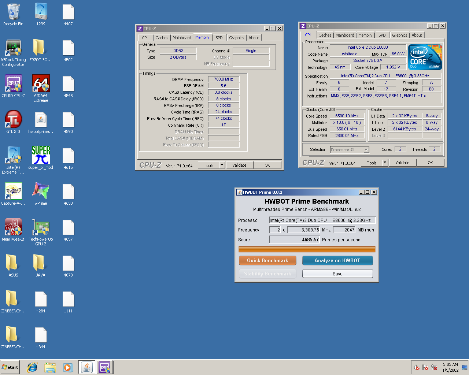Open the 4344 file icon
Image resolution: width=469 pixels, height=375 pixels.
[x=41, y=338]
